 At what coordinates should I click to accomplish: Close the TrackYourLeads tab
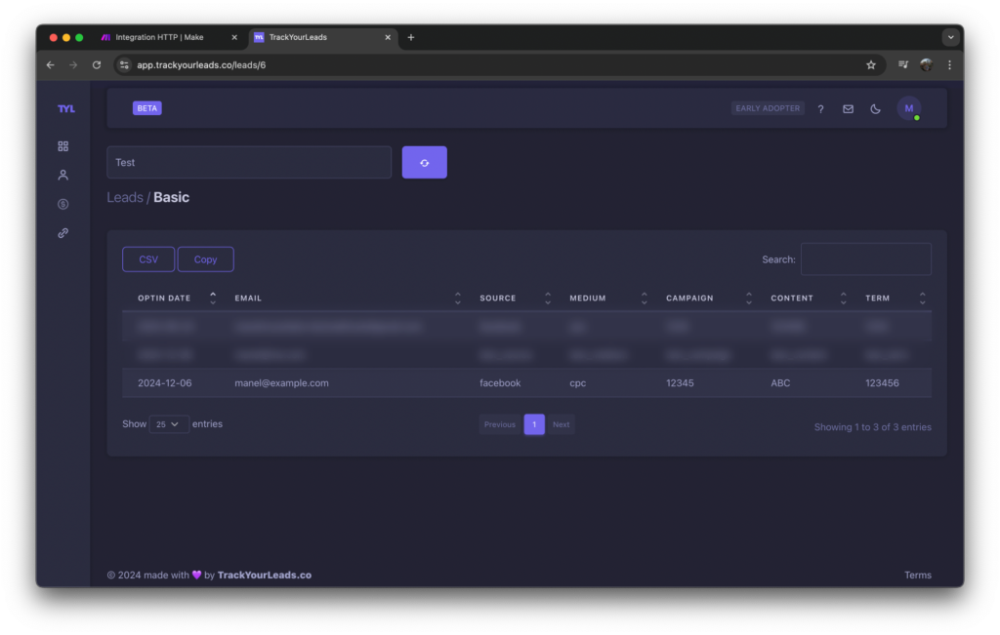tap(388, 38)
